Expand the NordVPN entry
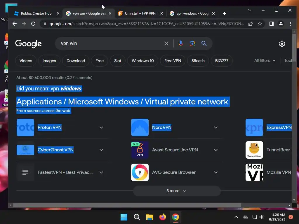The image size is (299, 224). pos(216,127)
